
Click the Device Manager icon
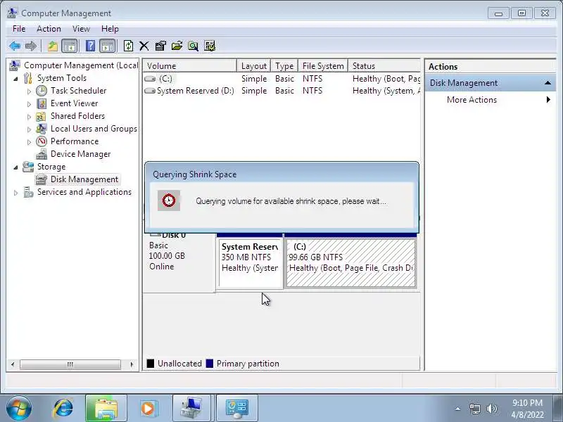tap(42, 154)
